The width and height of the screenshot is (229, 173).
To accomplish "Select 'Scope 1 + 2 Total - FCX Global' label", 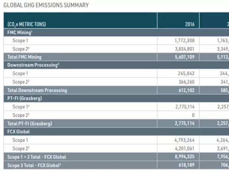I will click(37, 157).
